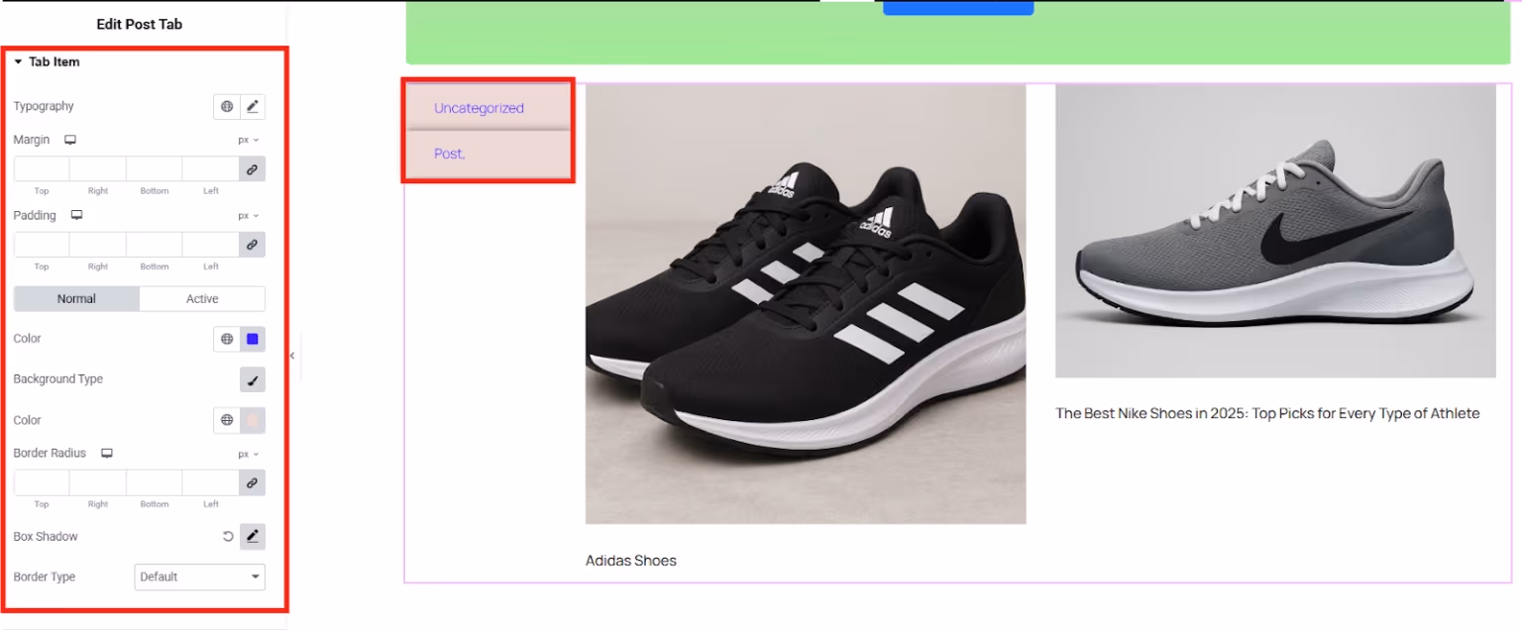Open the Uncategorized post tab
This screenshot has height=631, width=1522.
(479, 108)
